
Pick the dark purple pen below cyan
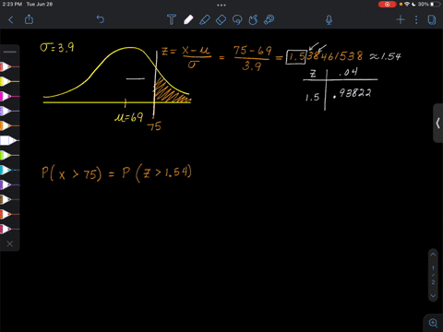pyautogui.click(x=9, y=184)
